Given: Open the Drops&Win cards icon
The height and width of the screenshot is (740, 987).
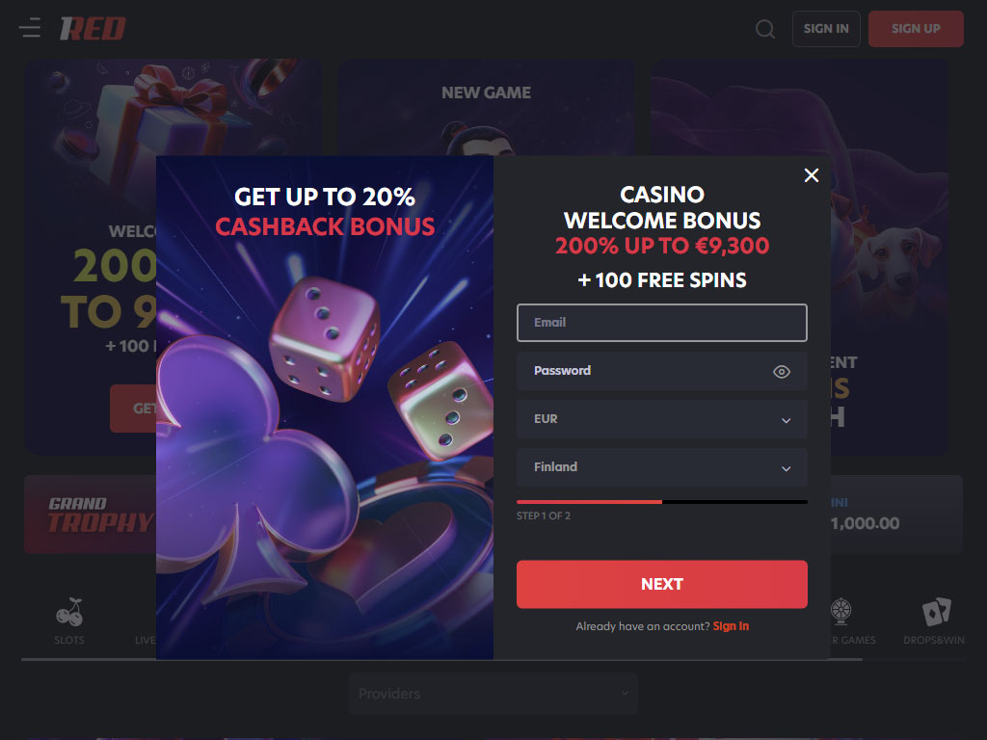Looking at the screenshot, I should click(936, 612).
